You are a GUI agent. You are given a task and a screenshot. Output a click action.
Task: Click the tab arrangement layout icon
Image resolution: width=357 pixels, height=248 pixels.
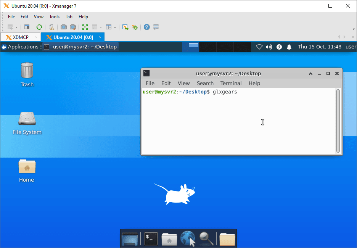109,27
